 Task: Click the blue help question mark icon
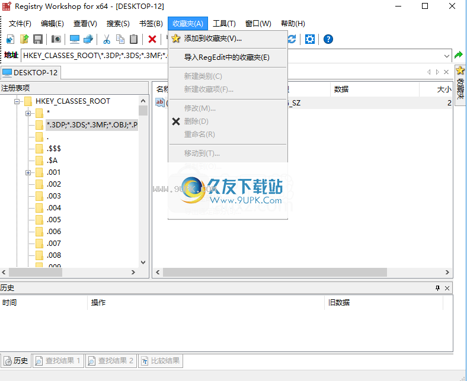pos(328,39)
